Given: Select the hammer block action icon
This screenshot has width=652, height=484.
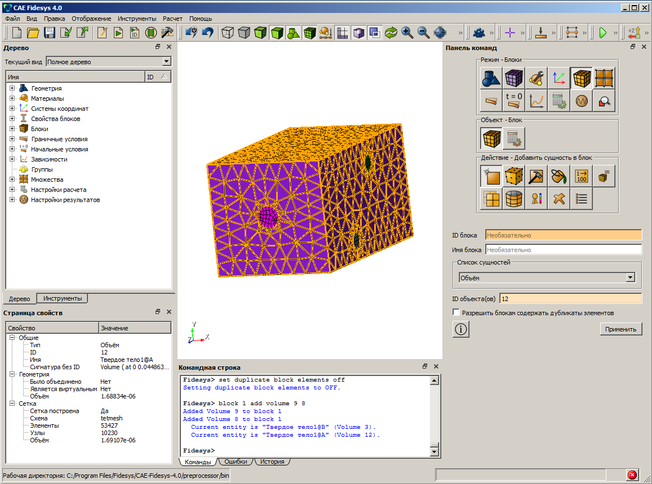Looking at the screenshot, I should point(536,176).
